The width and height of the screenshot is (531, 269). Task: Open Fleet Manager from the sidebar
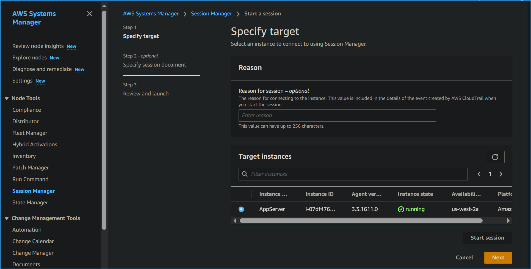(x=30, y=133)
